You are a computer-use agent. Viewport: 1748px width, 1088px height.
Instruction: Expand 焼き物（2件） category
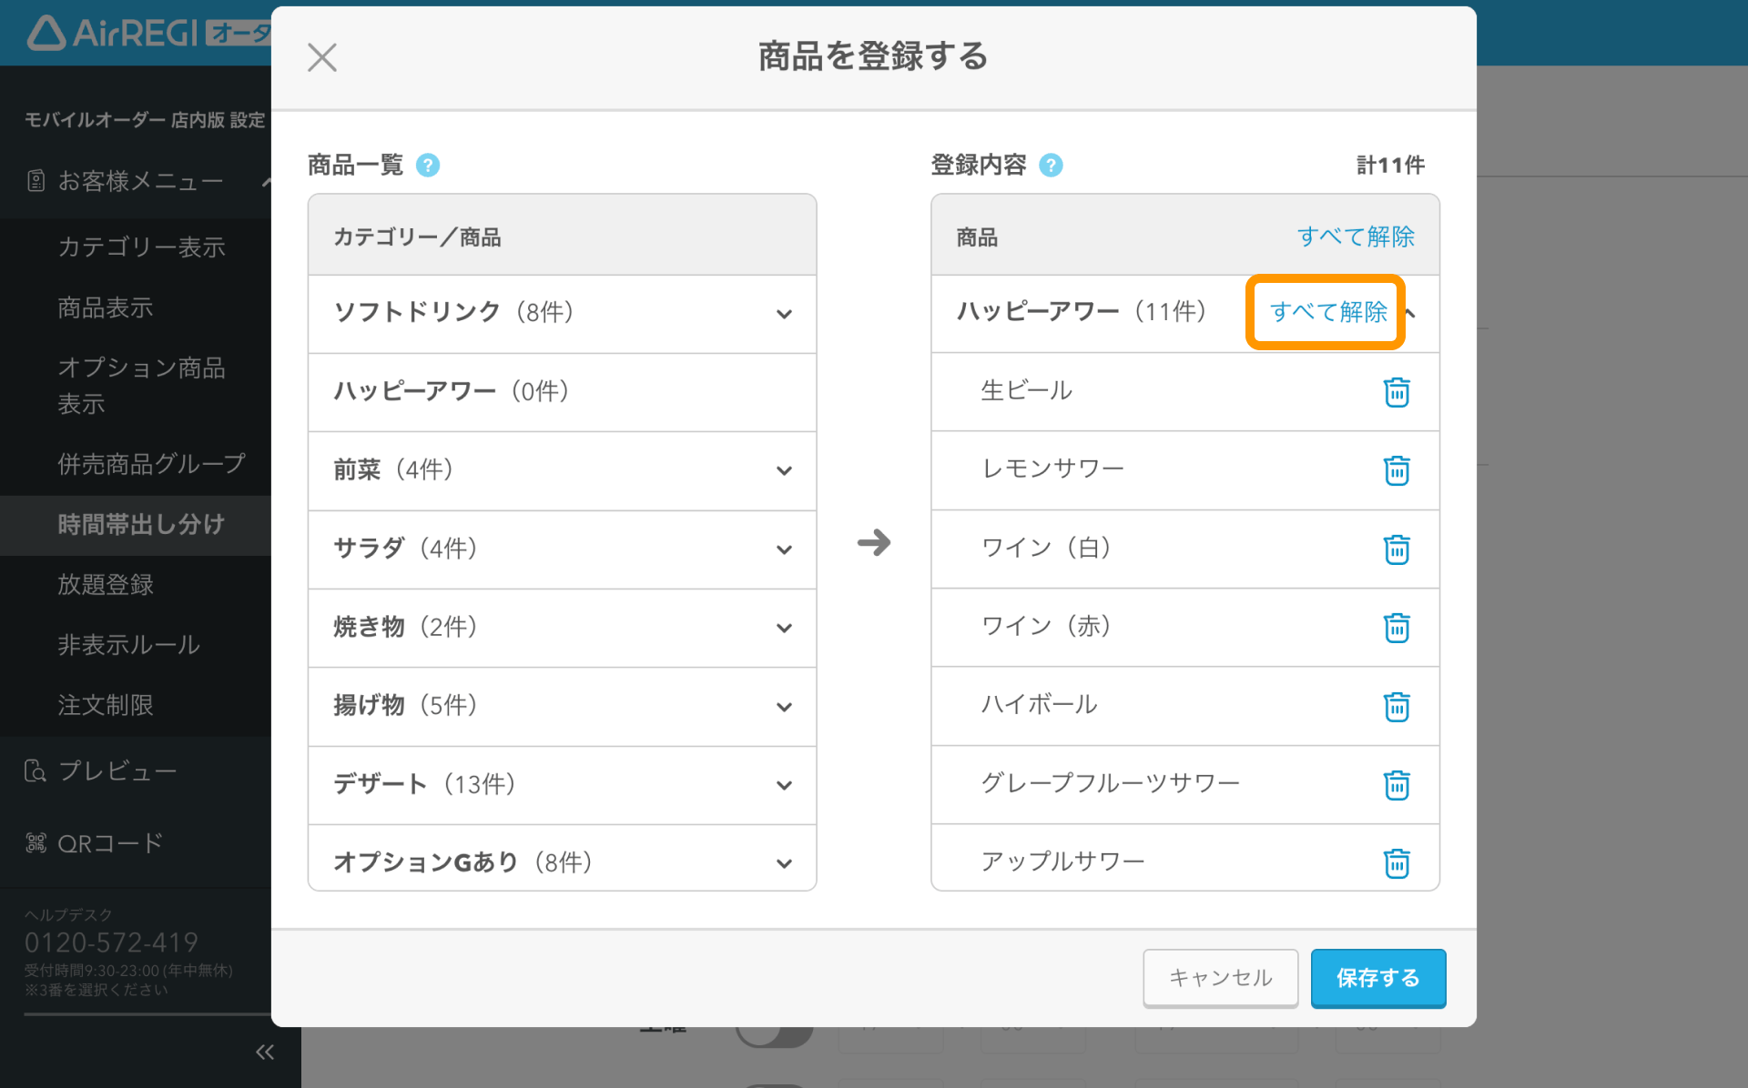coord(784,628)
